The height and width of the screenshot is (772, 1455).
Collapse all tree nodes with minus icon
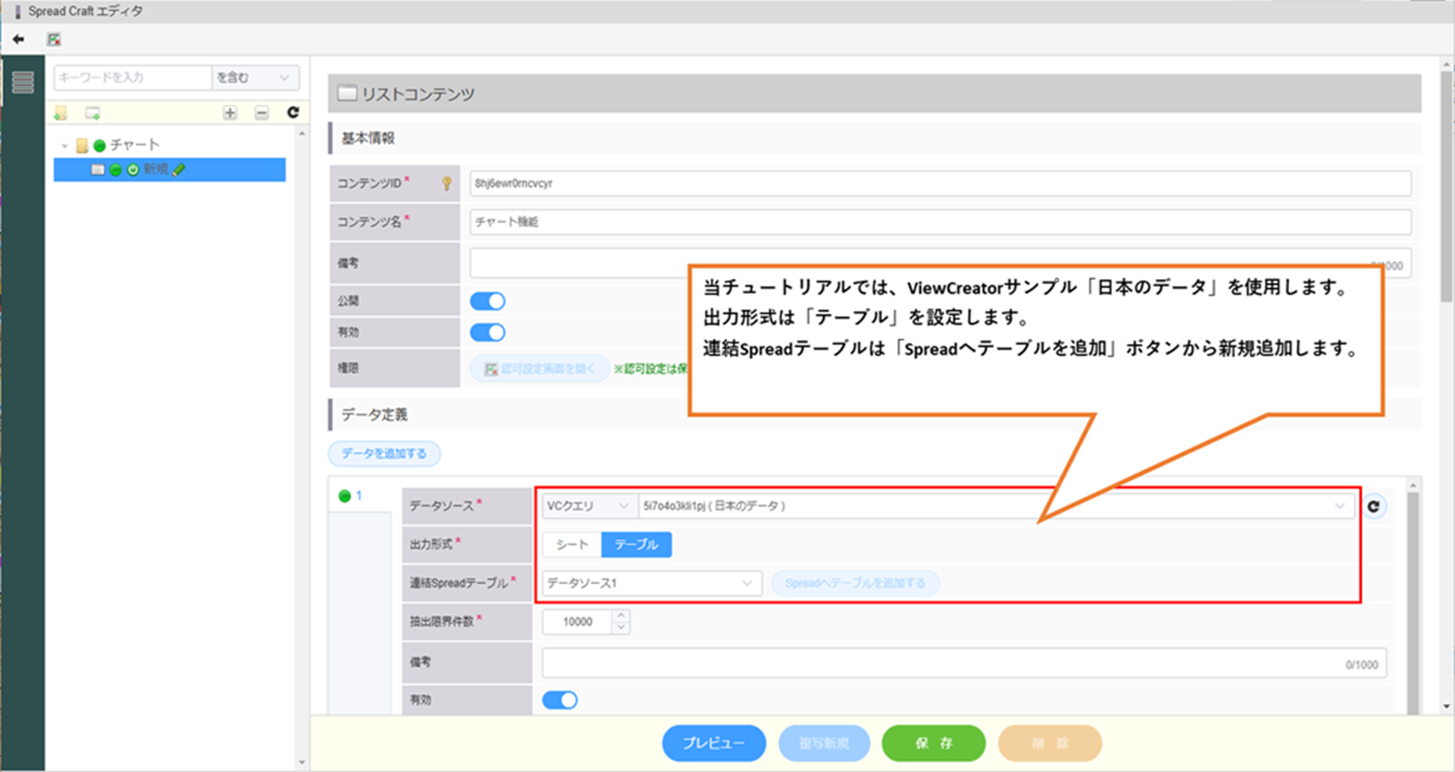click(x=262, y=113)
